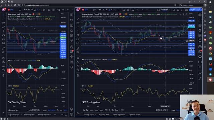Open symbol search ES1! in right chart
The width and height of the screenshot is (214, 120).
tap(85, 10)
